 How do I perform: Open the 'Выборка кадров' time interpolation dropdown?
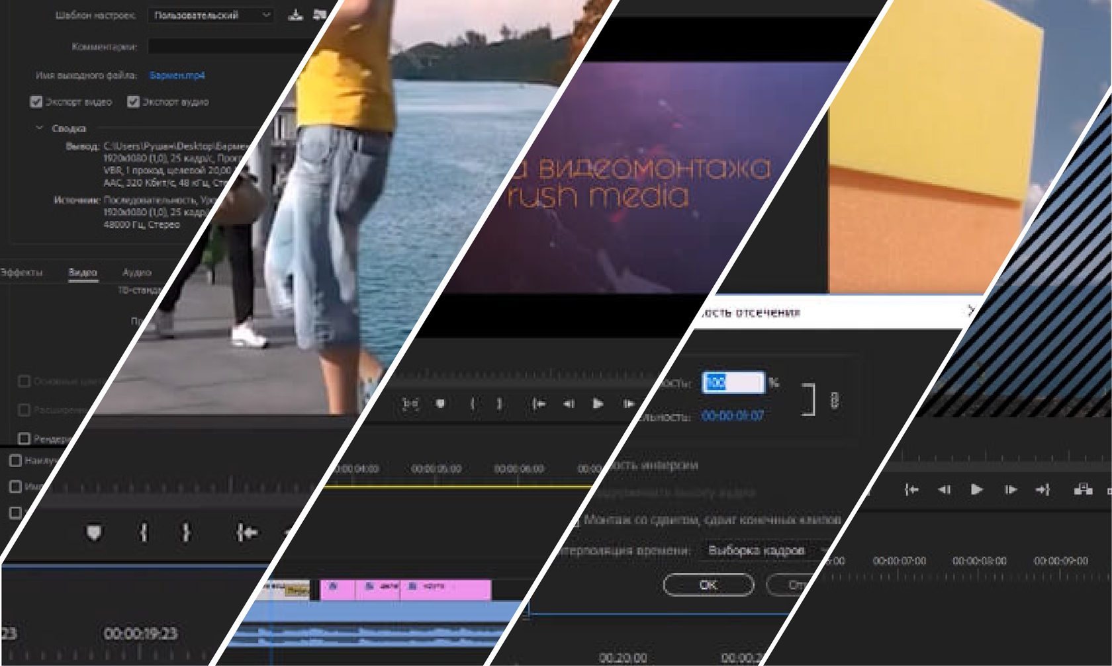[766, 550]
